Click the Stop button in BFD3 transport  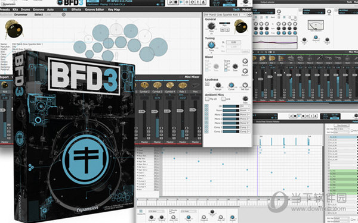point(176,2)
